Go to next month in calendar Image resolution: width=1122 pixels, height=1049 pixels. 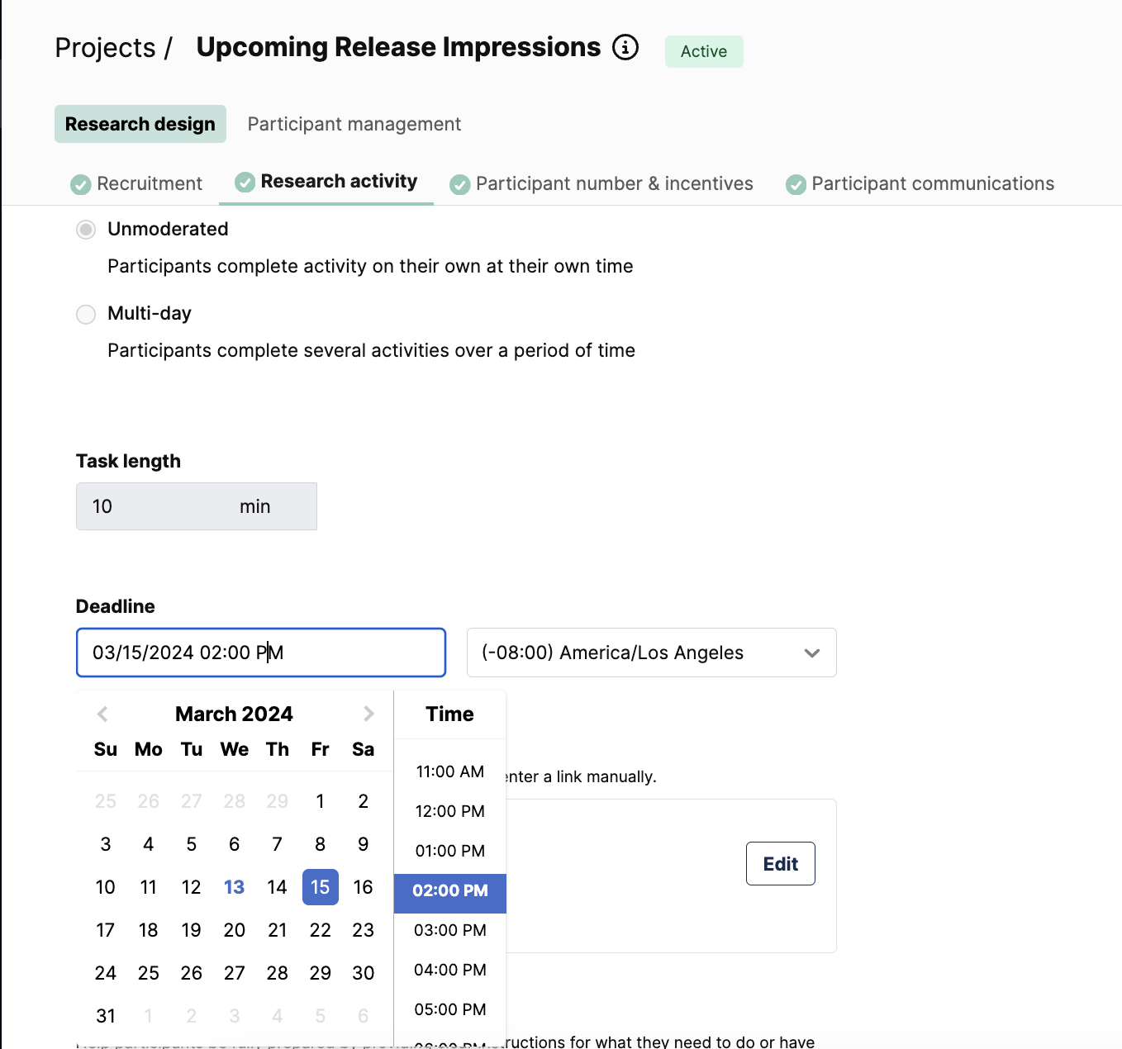[x=368, y=714]
